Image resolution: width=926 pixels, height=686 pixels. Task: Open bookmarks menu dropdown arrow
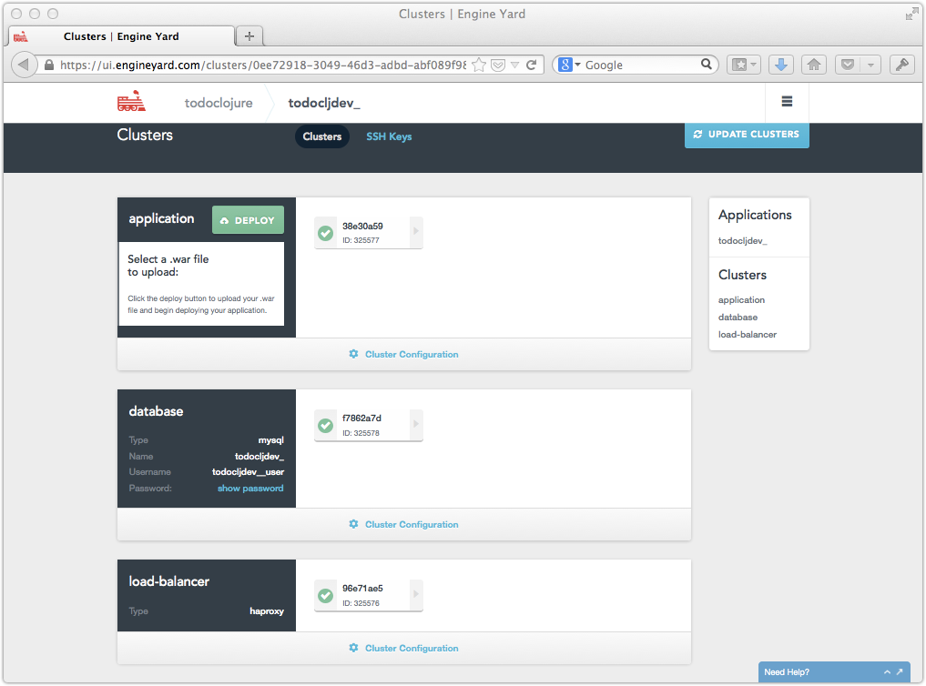point(754,65)
